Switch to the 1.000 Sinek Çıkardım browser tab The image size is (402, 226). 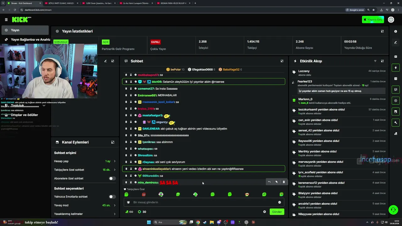pyautogui.click(x=98, y=3)
